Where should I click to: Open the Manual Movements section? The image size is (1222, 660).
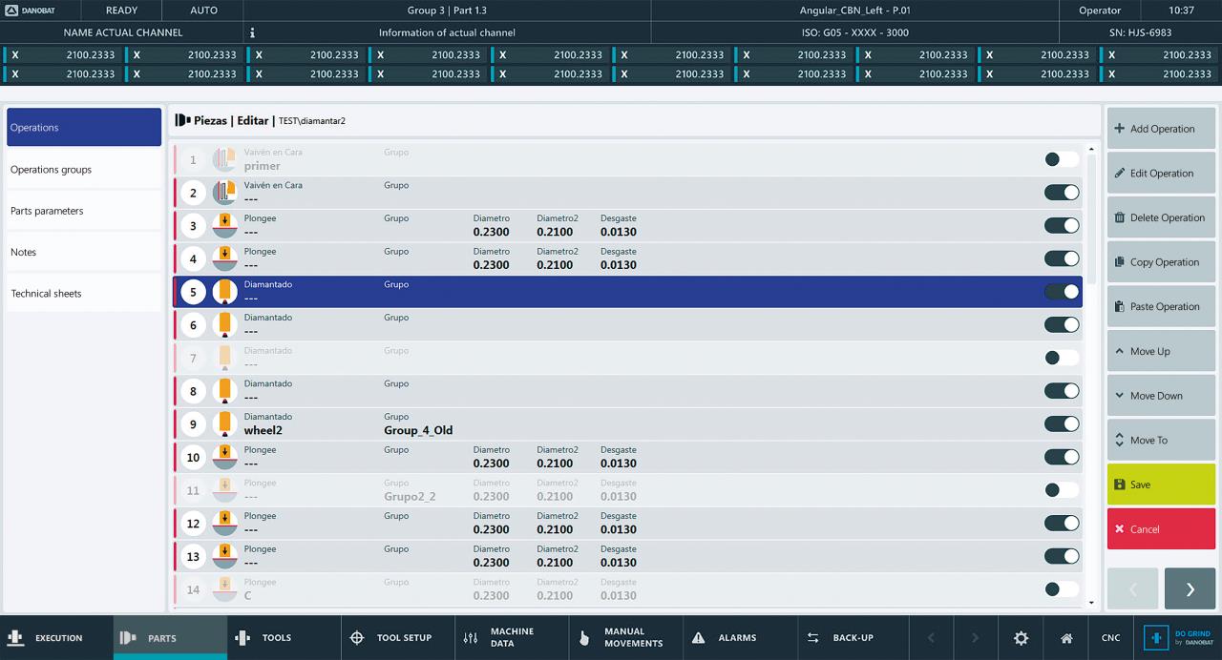click(625, 638)
